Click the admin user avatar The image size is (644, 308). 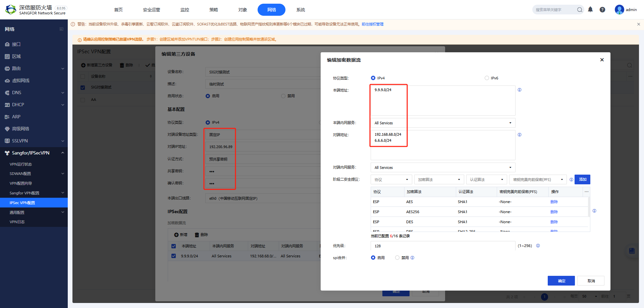coord(619,9)
